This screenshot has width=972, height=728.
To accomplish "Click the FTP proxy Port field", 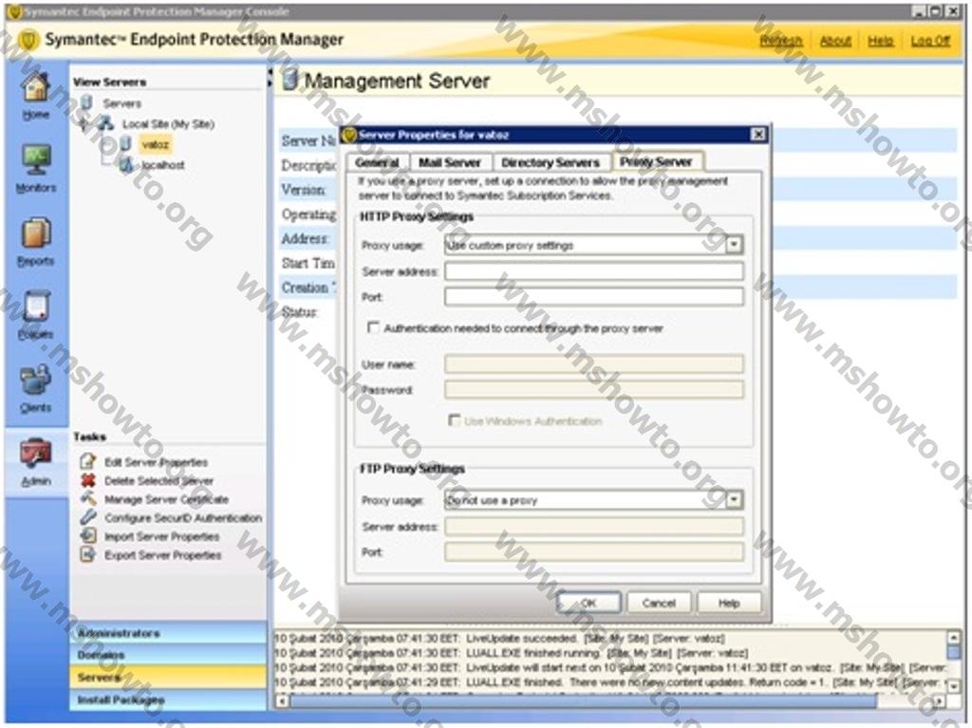I will [x=594, y=551].
